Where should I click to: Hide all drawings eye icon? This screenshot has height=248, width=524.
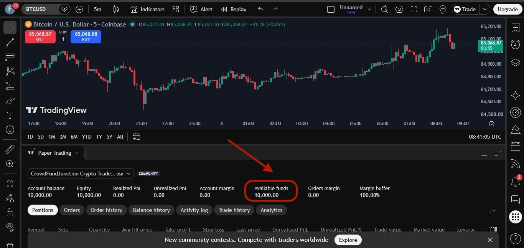point(10,227)
